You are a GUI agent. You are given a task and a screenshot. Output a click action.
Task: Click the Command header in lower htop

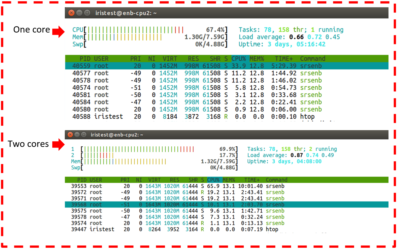(276, 180)
